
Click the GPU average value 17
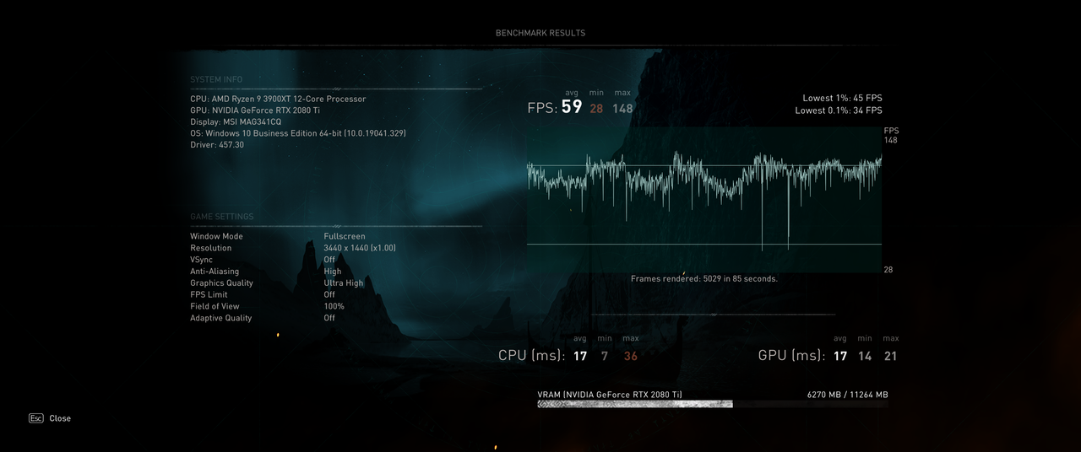840,356
